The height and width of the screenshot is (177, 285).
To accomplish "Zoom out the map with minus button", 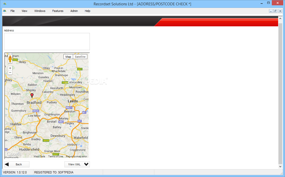I will pyautogui.click(x=10, y=72).
